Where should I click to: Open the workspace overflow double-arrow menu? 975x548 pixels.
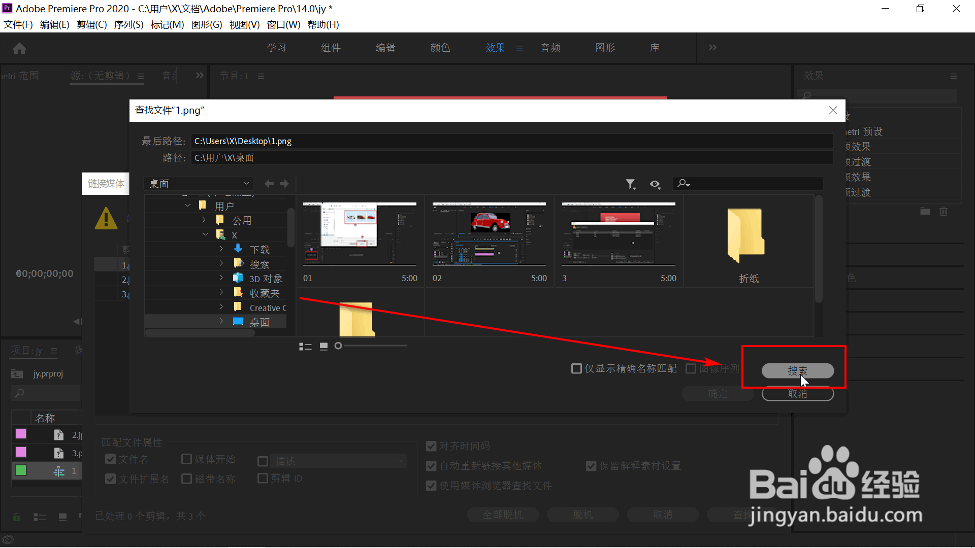[712, 47]
